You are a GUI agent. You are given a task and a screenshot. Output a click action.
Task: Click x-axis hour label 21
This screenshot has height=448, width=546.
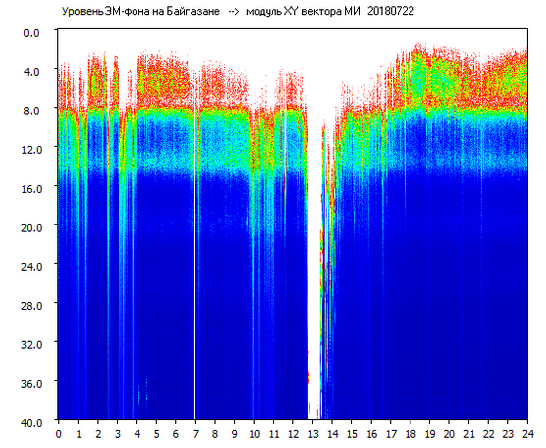(469, 434)
